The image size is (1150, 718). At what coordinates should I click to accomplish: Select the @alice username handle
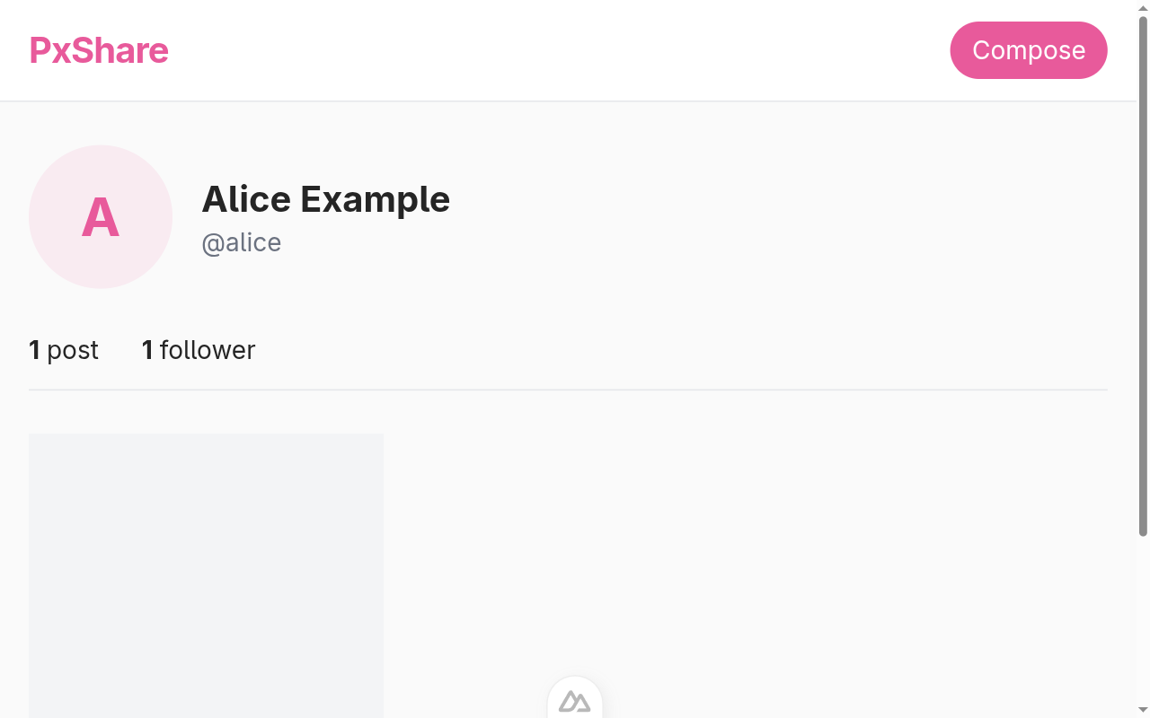click(x=242, y=242)
